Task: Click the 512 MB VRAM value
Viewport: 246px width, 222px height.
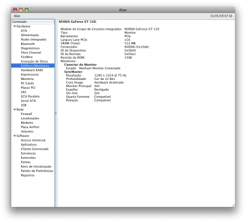Action: pos(130,43)
